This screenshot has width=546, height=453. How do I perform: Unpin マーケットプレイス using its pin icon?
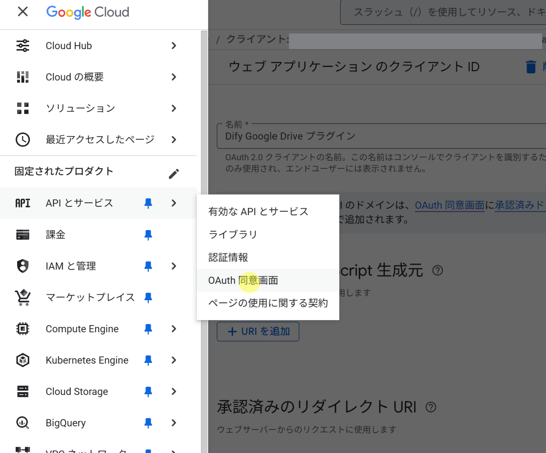[x=148, y=297]
